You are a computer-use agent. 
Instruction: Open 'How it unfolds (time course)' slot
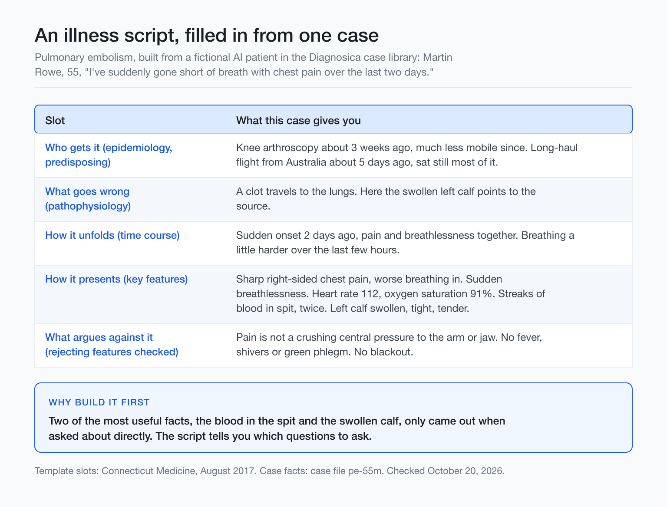[112, 235]
